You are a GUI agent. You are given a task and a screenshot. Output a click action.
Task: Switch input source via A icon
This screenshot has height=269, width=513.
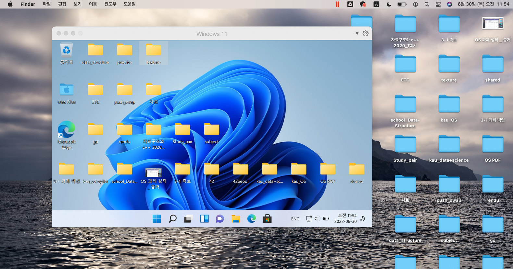pos(376,4)
